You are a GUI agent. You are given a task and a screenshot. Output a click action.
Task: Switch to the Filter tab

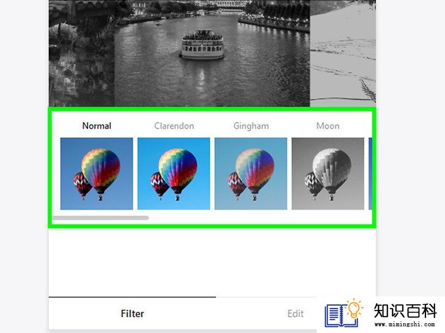132,313
